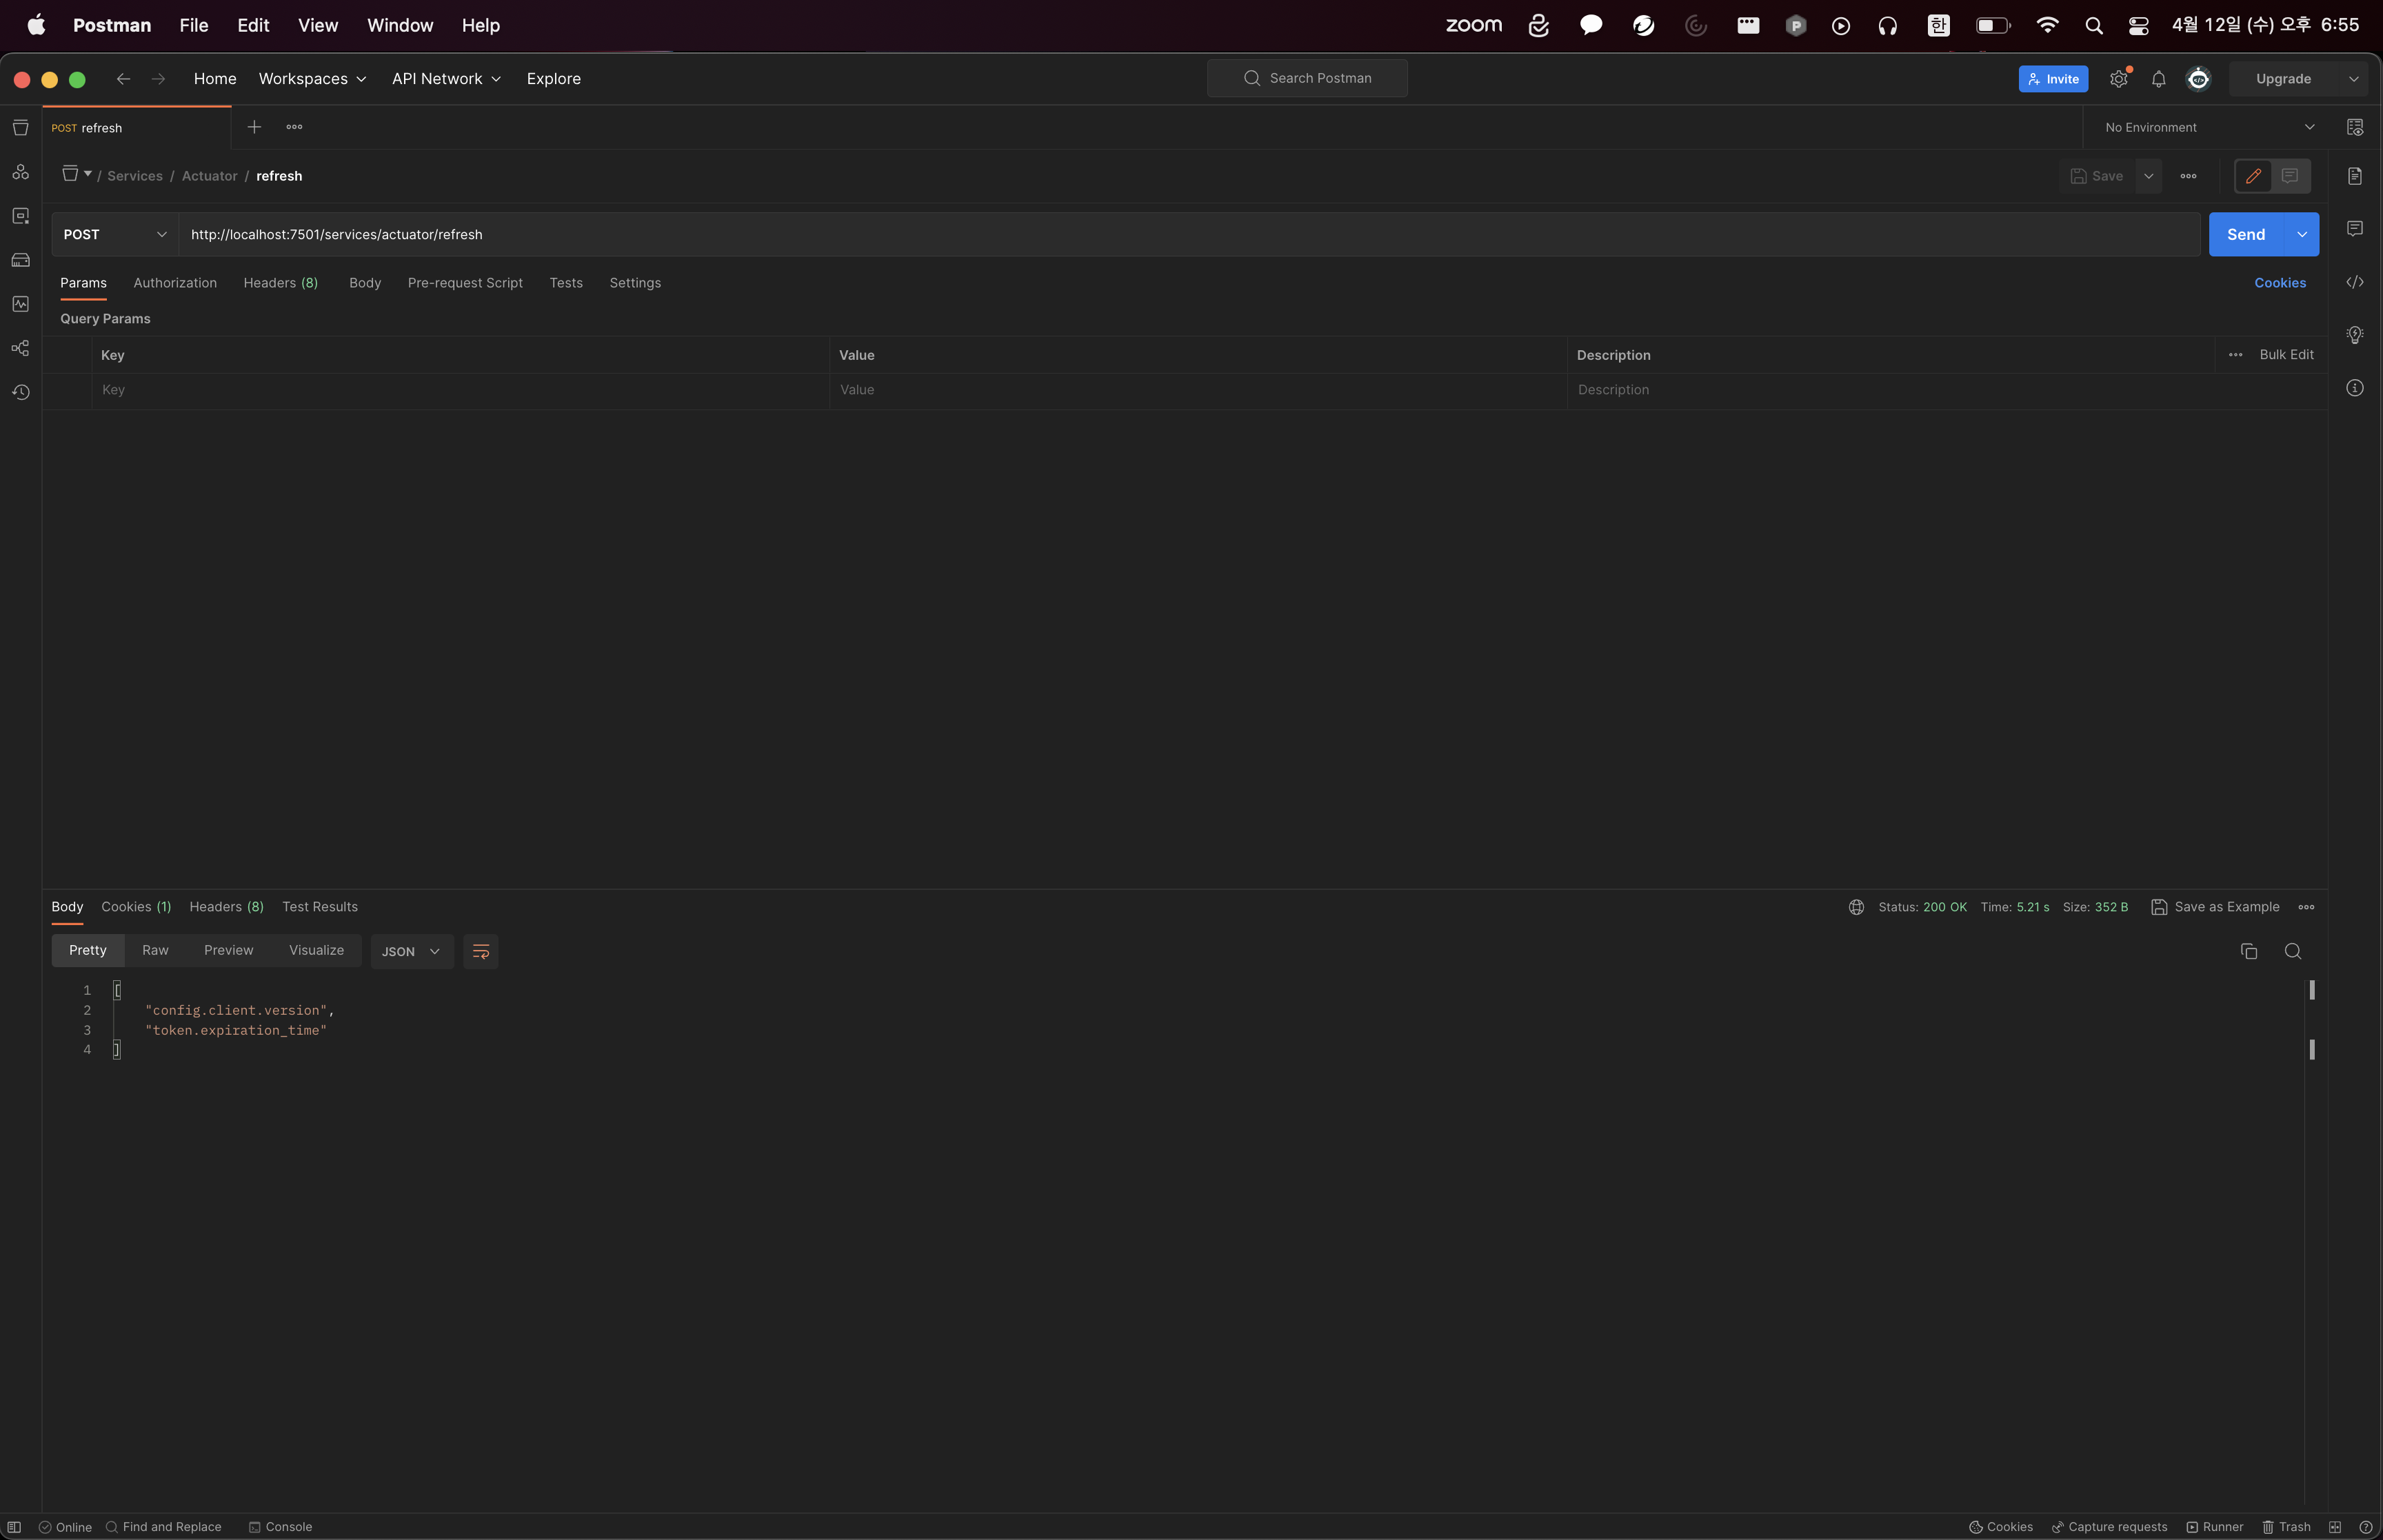Click the notifications bell icon

pos(2158,79)
